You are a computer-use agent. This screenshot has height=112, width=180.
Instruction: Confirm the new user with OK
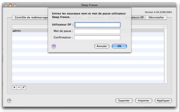tap(119, 46)
